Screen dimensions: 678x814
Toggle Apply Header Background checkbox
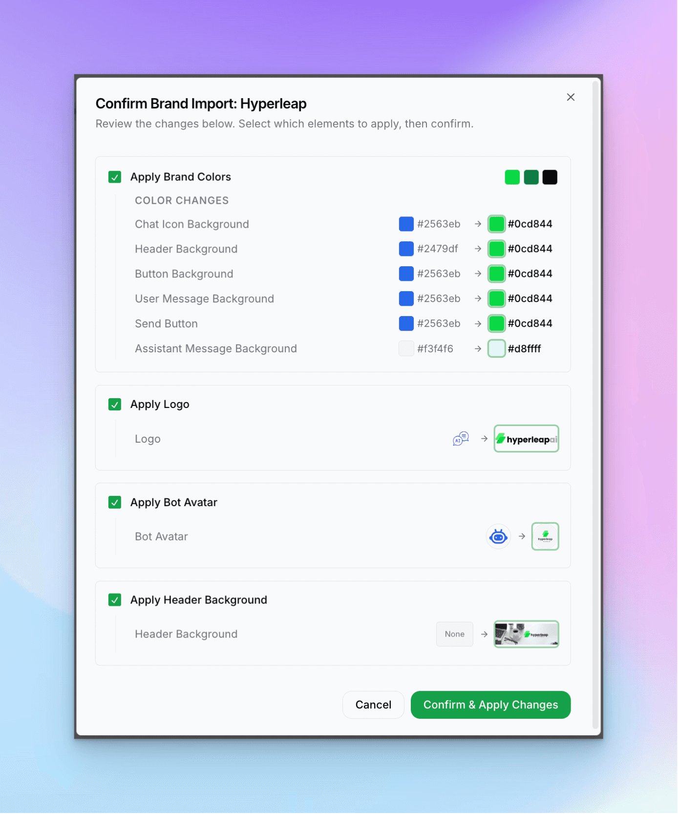coord(115,600)
